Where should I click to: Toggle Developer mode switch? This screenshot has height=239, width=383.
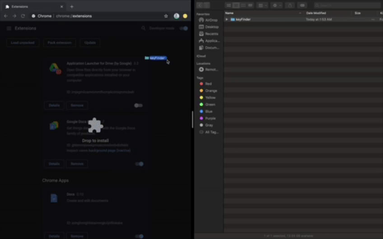point(184,28)
